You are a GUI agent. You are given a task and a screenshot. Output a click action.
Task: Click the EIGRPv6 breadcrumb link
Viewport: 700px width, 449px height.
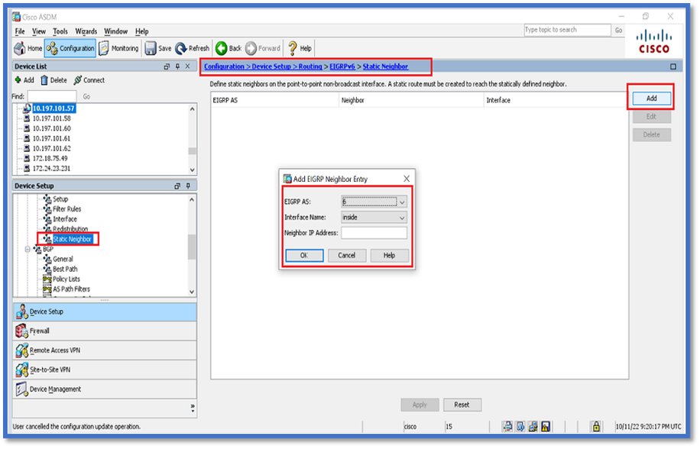342,66
